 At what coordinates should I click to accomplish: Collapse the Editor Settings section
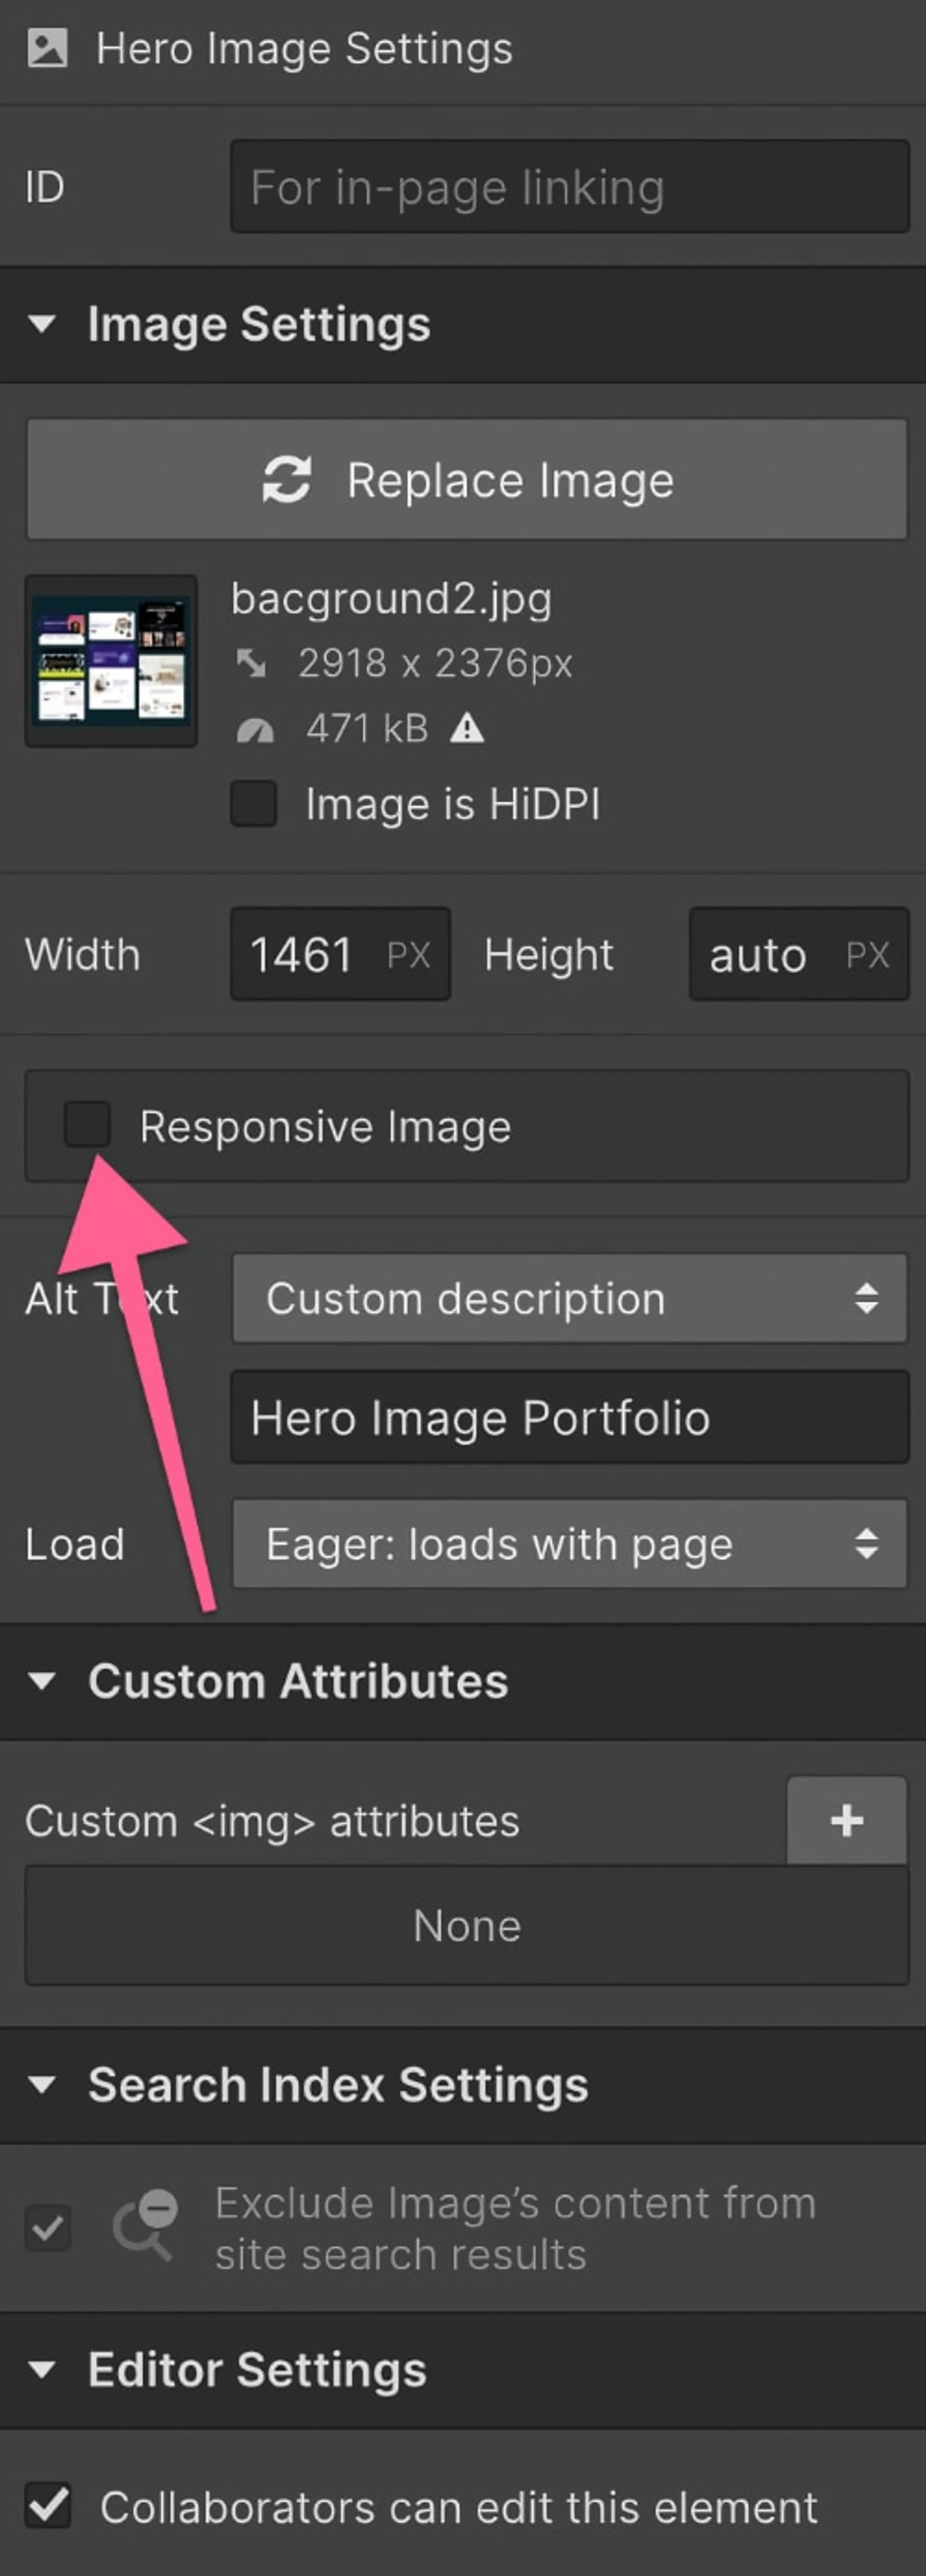click(42, 2369)
